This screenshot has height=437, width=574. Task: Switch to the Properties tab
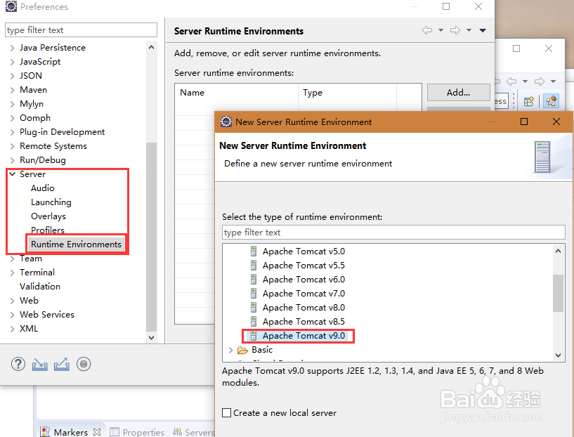[143, 432]
